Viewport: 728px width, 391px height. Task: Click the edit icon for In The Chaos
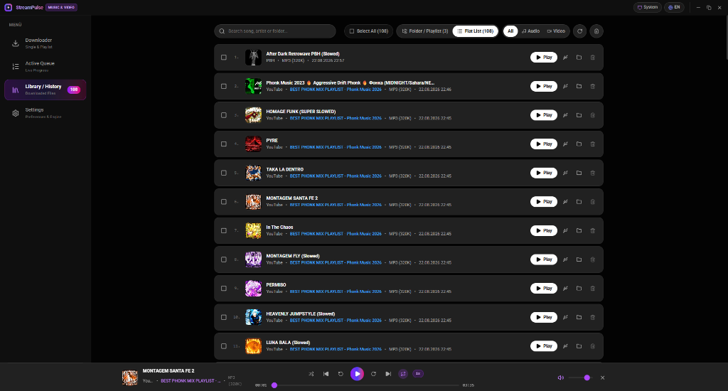(565, 231)
